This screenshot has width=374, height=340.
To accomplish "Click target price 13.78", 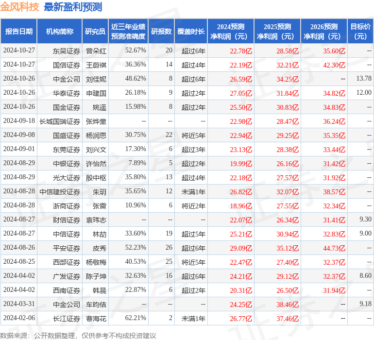I will [x=364, y=78].
